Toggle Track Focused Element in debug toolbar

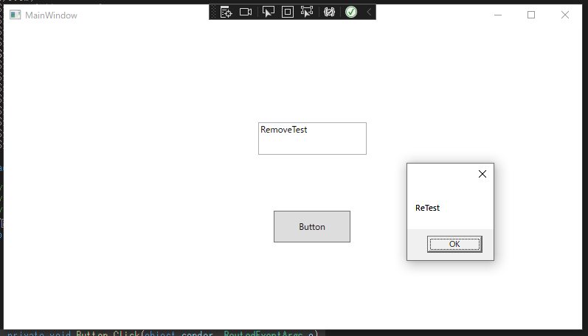coord(308,12)
